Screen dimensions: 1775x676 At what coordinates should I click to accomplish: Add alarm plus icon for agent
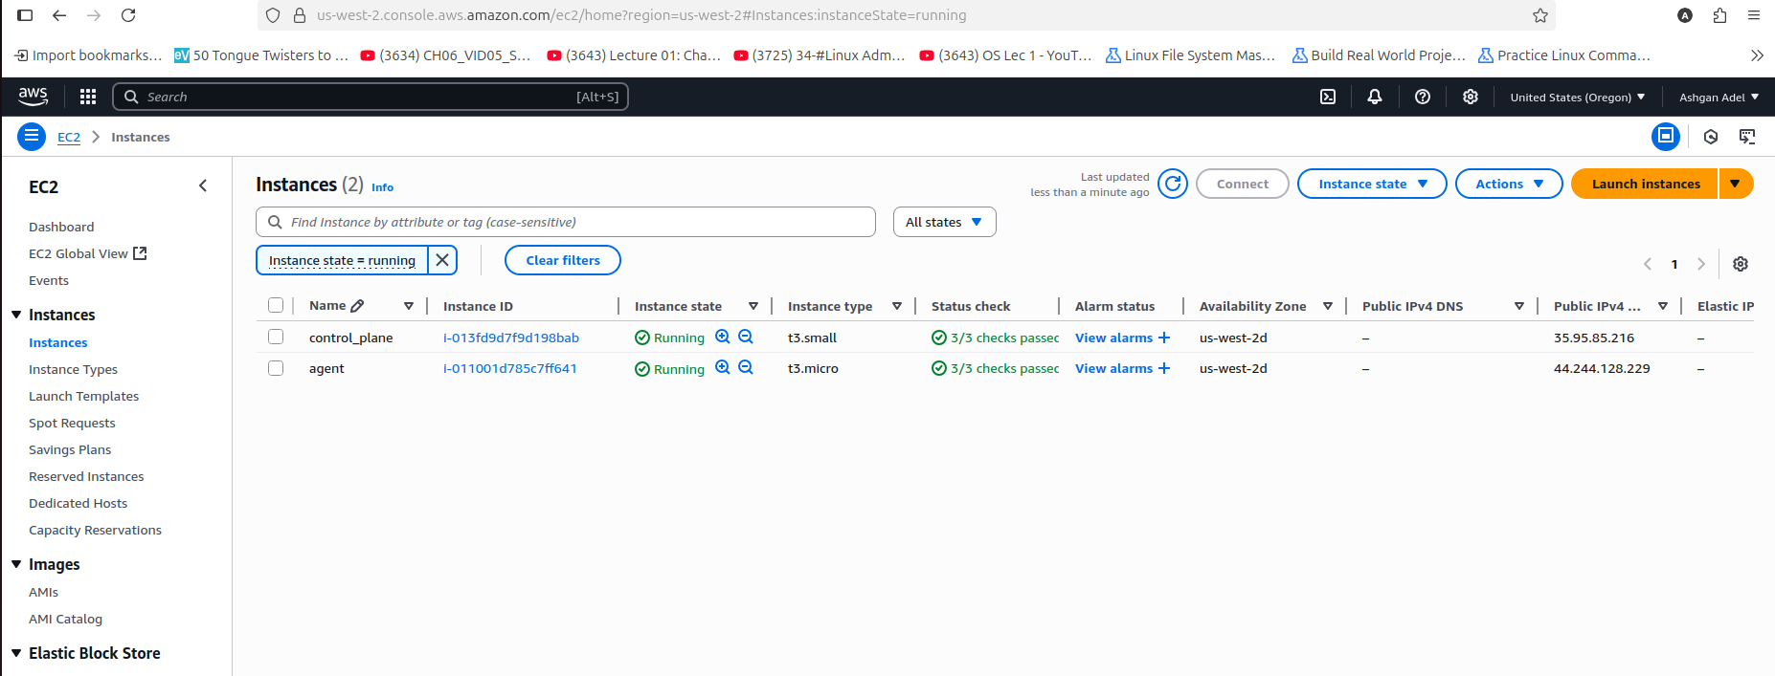point(1164,368)
